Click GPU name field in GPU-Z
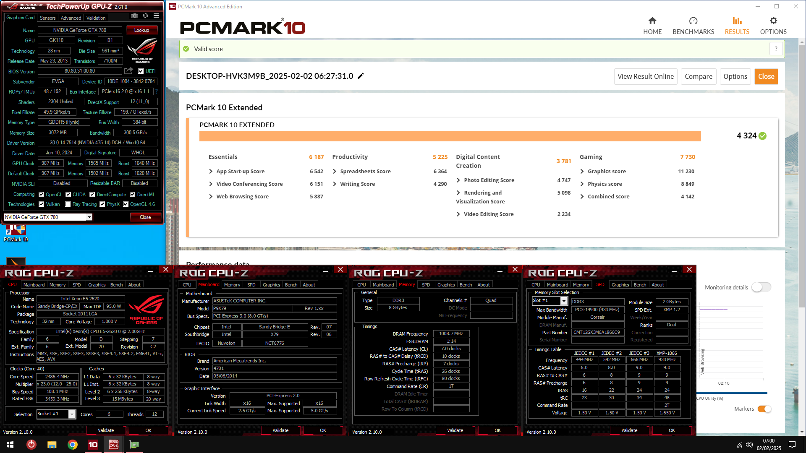Image resolution: width=806 pixels, height=453 pixels. (80, 30)
